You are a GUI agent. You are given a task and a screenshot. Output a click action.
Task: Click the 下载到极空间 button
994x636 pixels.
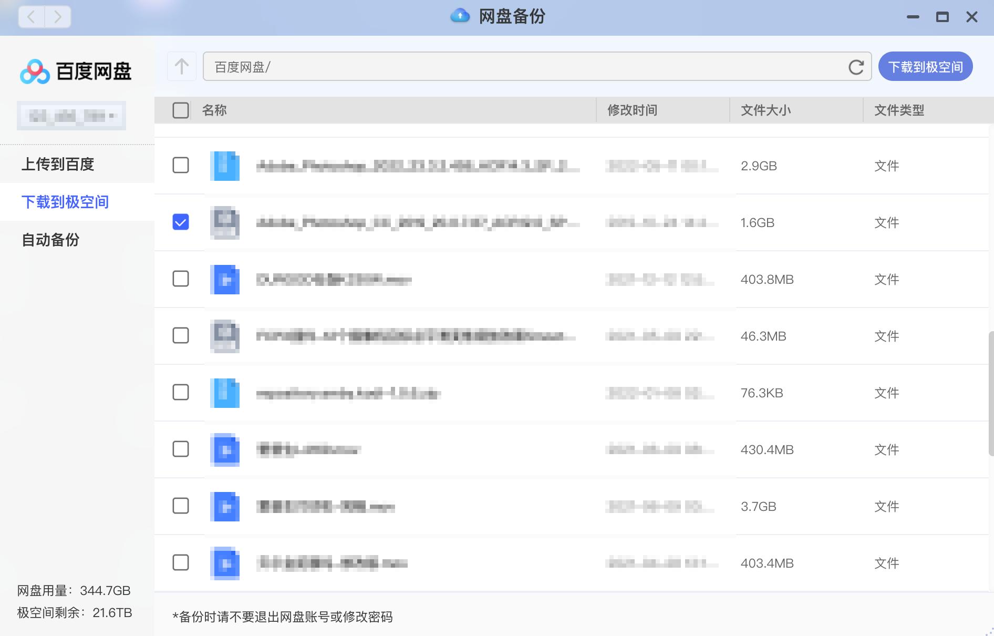click(925, 66)
